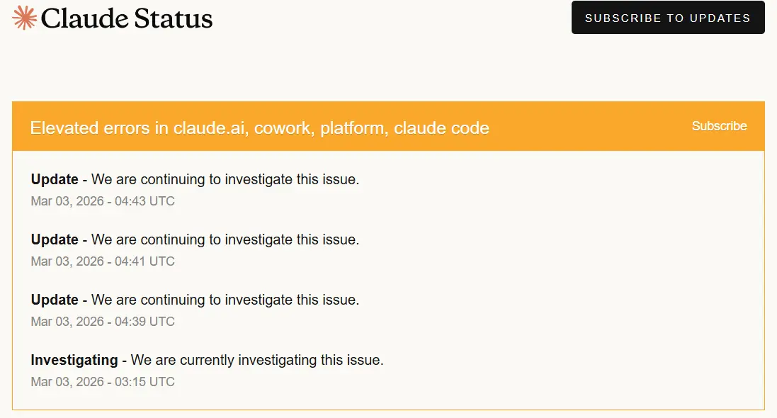Open the Elevated errors incident title
Viewport: 777px width, 418px height.
pos(259,128)
